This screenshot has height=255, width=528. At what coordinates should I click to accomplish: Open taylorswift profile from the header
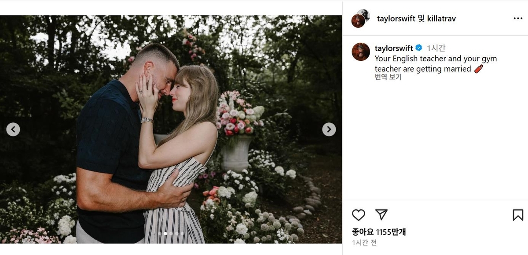(x=396, y=18)
